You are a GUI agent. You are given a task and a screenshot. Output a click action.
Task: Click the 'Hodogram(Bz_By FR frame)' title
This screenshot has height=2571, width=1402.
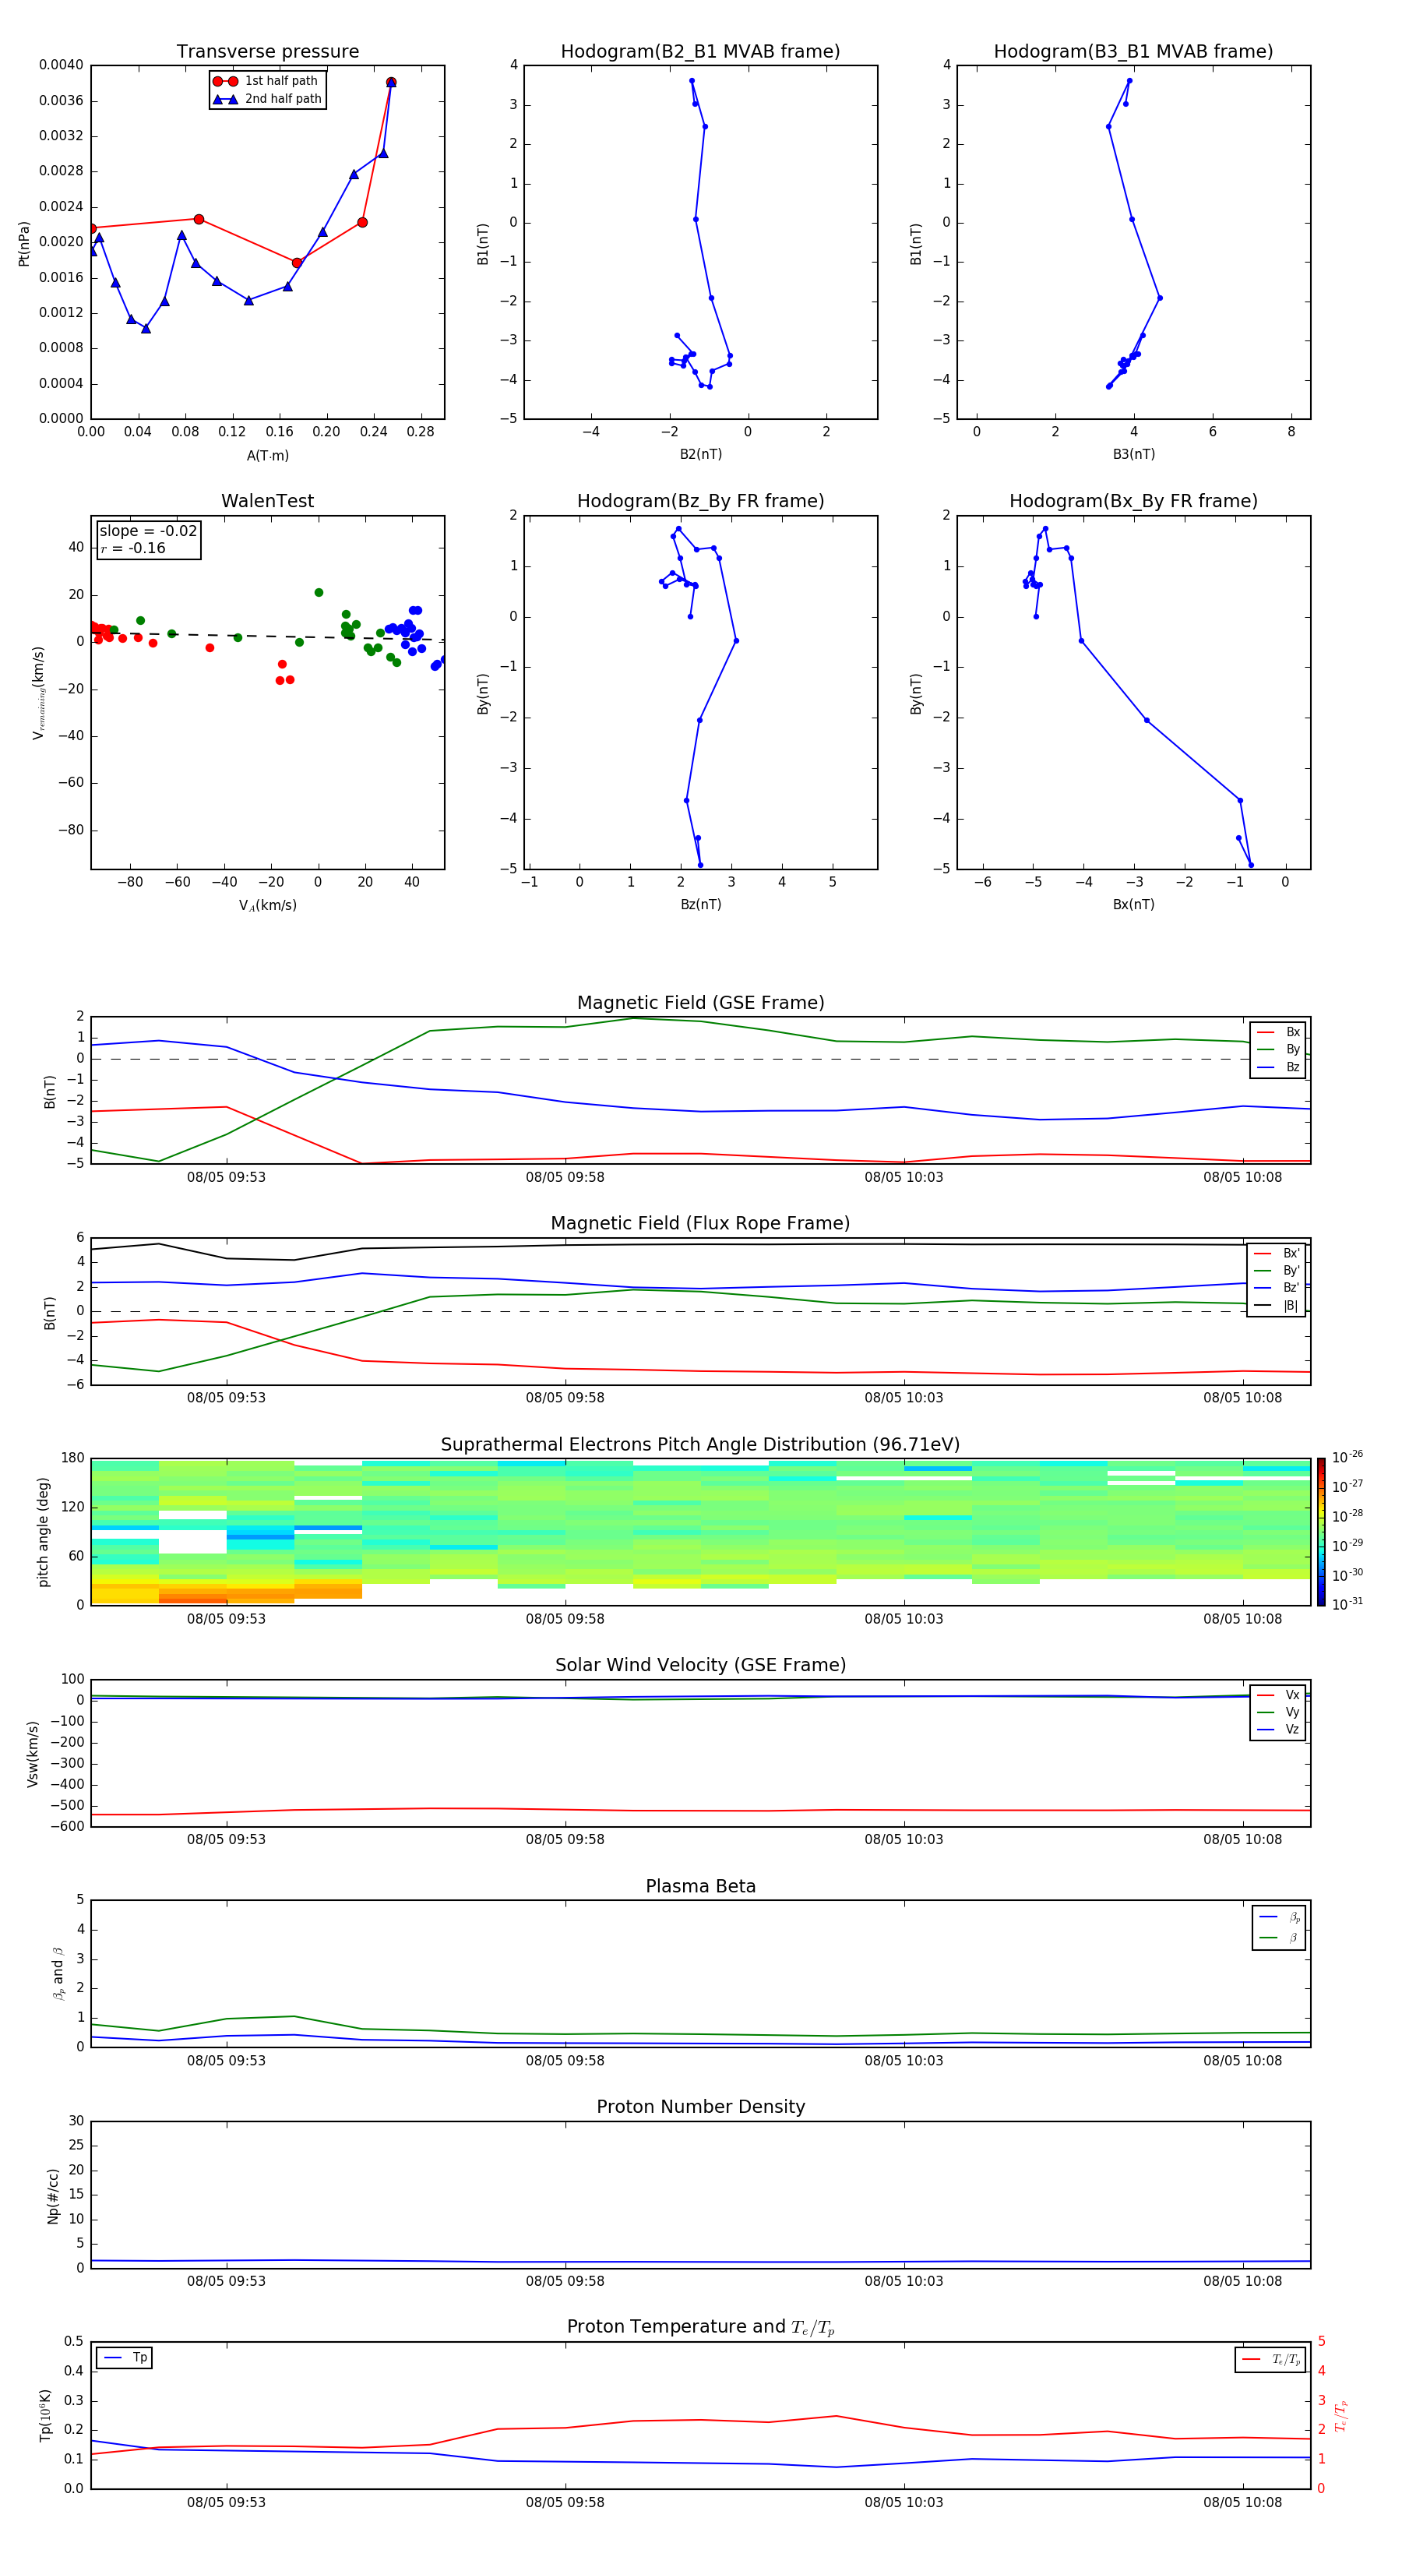pyautogui.click(x=700, y=501)
